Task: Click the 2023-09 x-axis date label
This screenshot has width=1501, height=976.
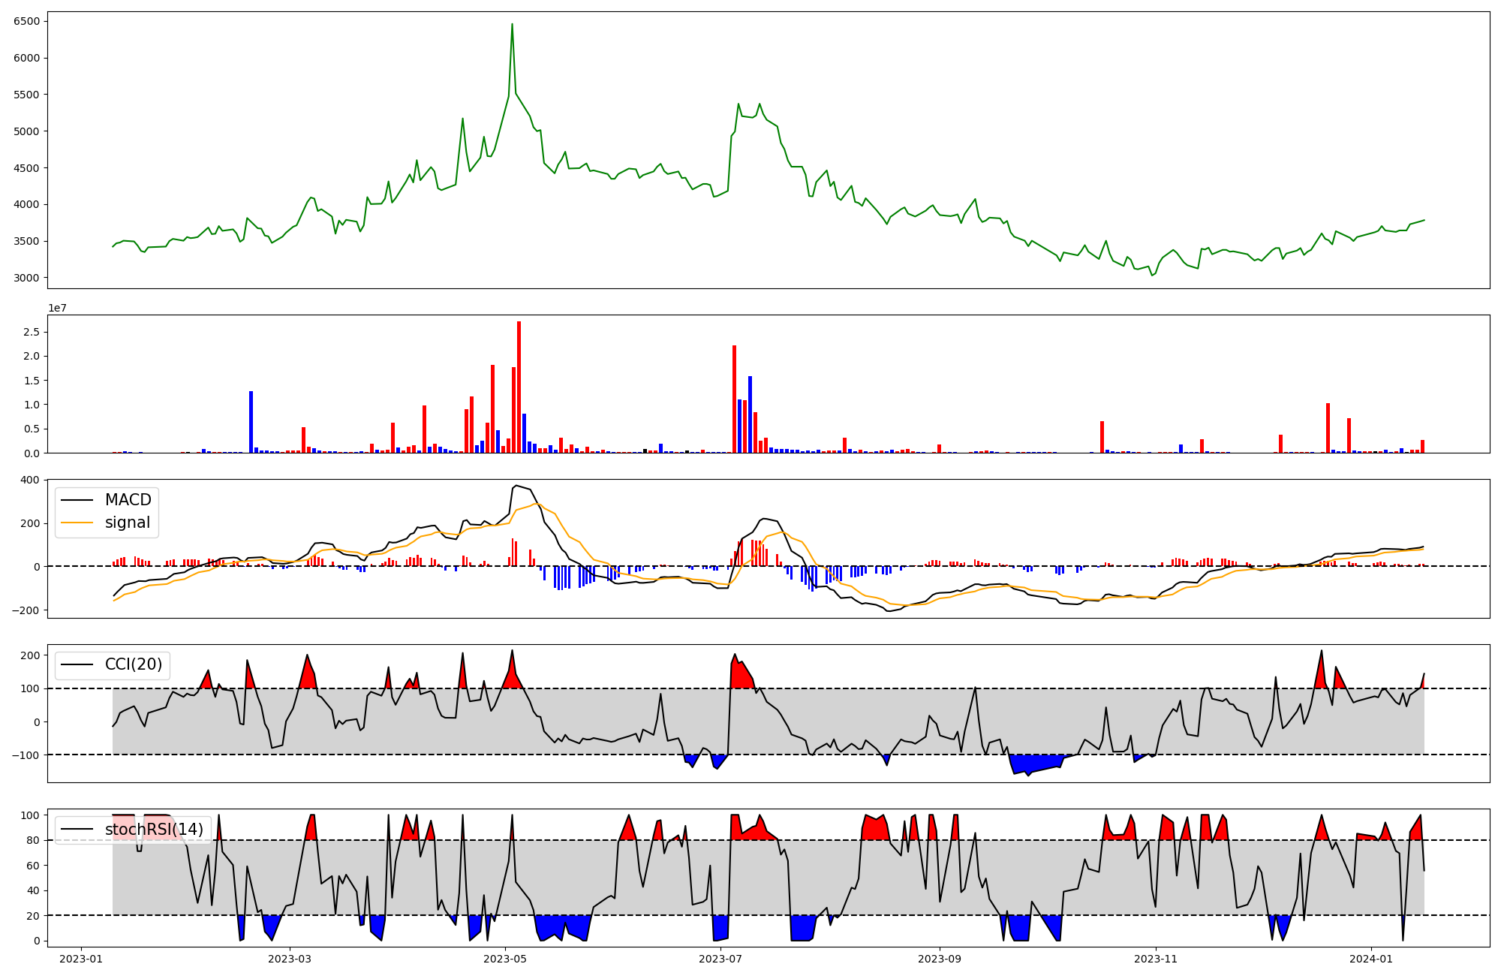Action: 940,959
